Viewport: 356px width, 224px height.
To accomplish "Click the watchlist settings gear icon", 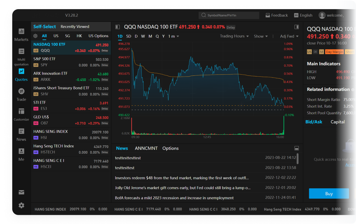I will (x=35, y=36).
